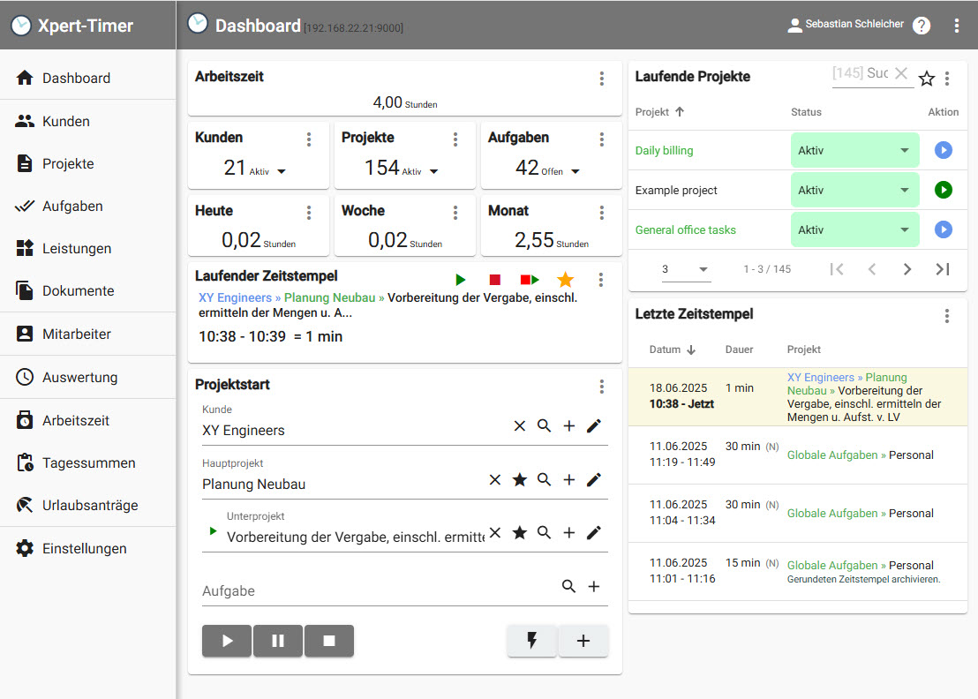Search for an Aufgabe with magnifier icon
The width and height of the screenshot is (978, 699).
pos(568,586)
